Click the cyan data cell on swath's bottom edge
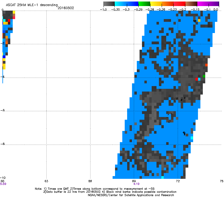Image resolution: width=224 pixels, height=197 pixels. [x=163, y=177]
